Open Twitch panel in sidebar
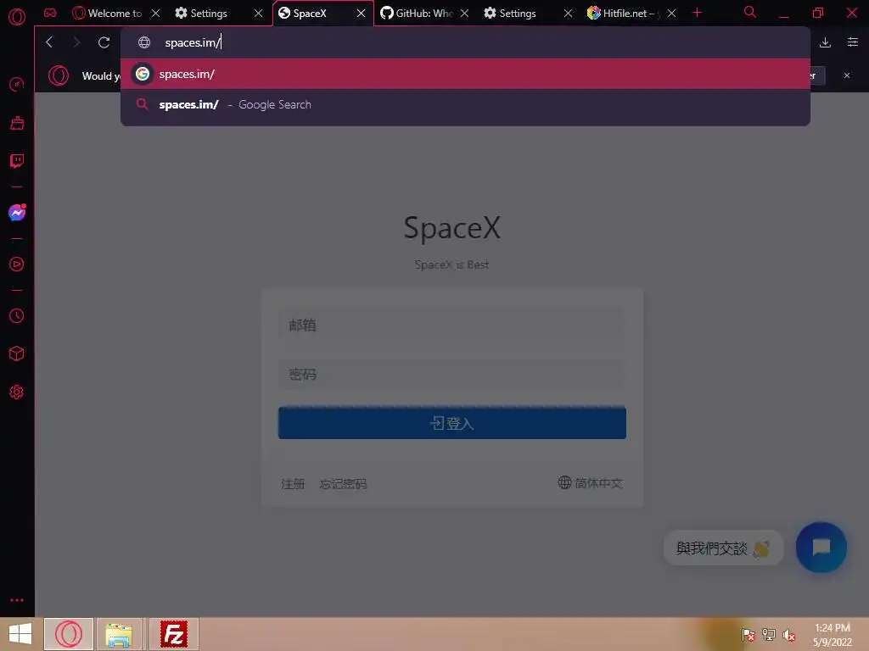The width and height of the screenshot is (869, 651). pos(17,161)
